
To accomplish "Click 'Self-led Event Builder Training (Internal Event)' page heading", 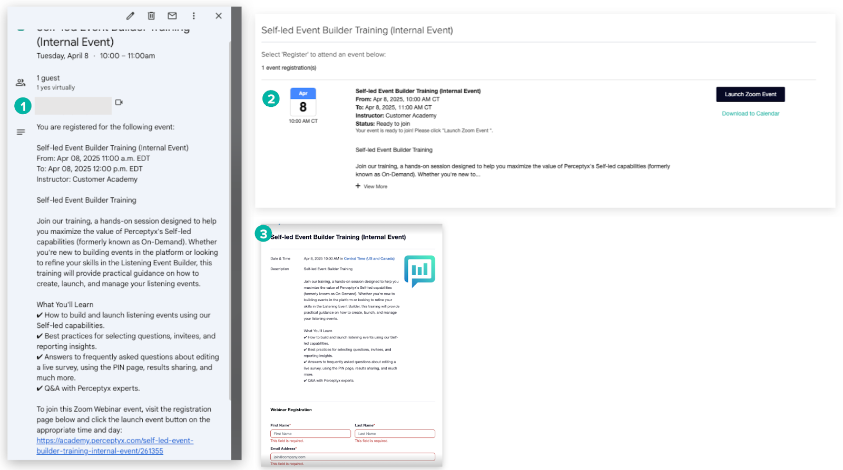I will (357, 31).
